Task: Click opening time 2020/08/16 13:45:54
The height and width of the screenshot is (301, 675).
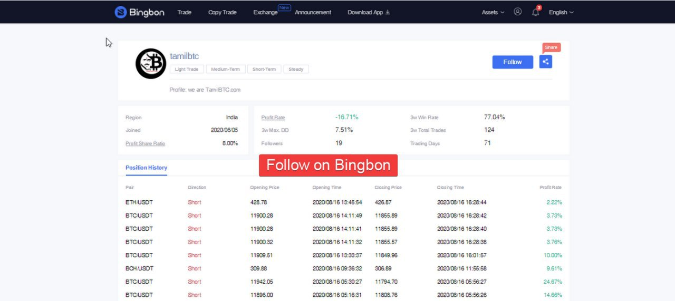Action: 337,202
